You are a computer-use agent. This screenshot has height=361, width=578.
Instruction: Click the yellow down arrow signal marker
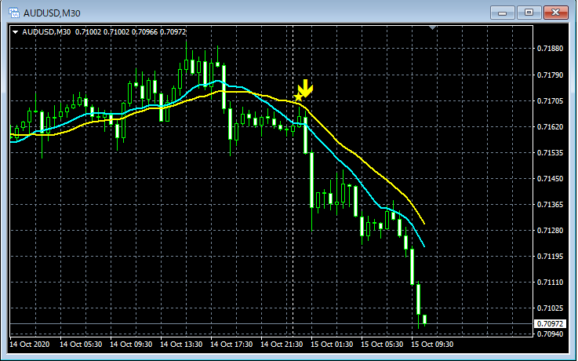point(305,89)
